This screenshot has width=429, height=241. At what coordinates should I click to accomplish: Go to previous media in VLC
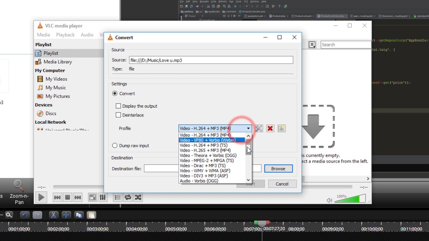tap(57, 197)
